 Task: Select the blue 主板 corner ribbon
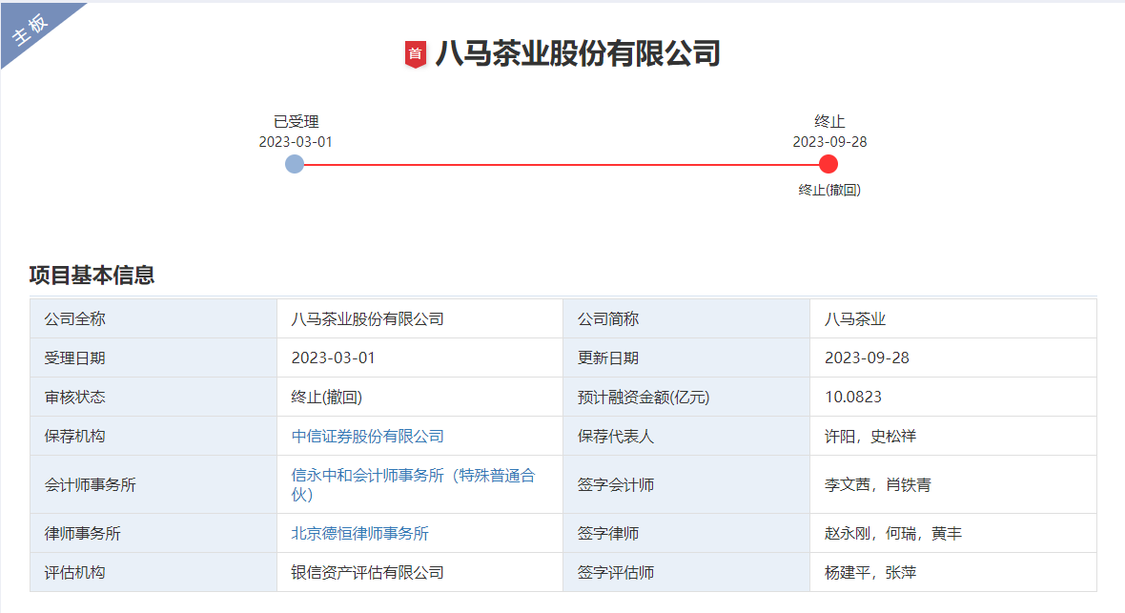pyautogui.click(x=29, y=29)
